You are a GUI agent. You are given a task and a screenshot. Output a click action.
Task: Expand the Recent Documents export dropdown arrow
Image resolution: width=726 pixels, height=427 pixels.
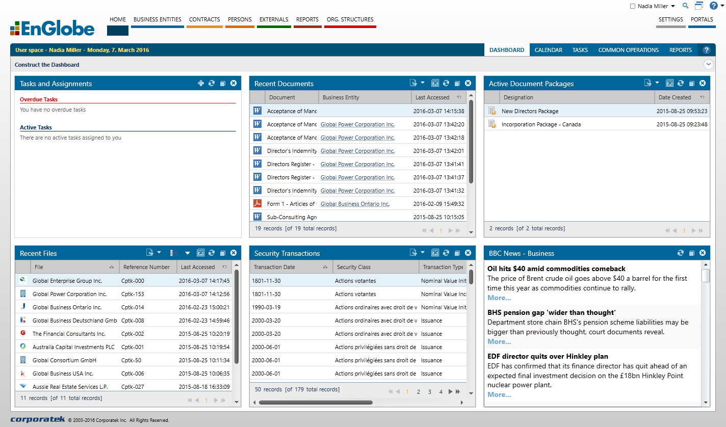[x=423, y=83]
